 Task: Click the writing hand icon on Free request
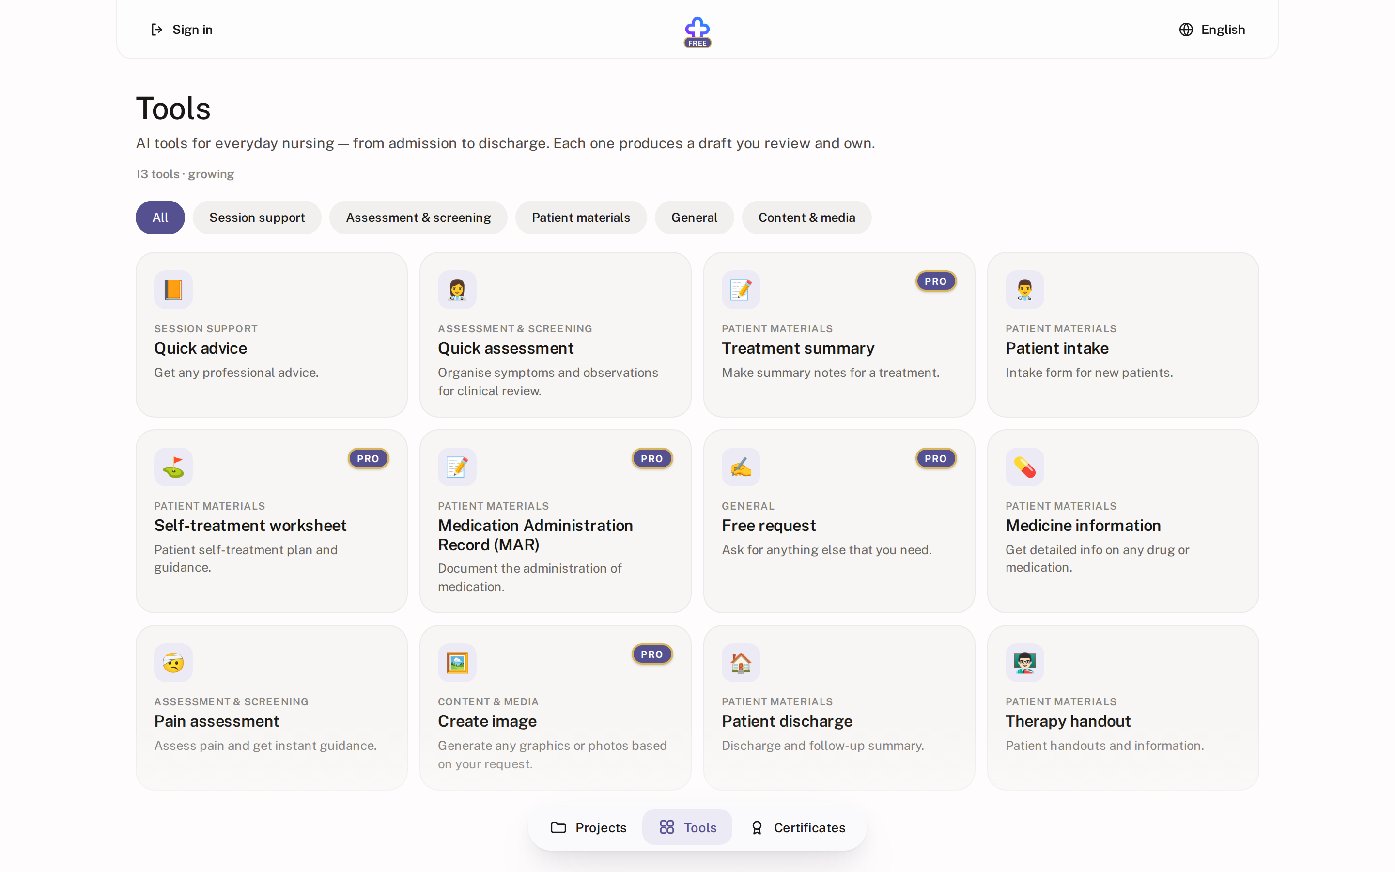pos(741,467)
